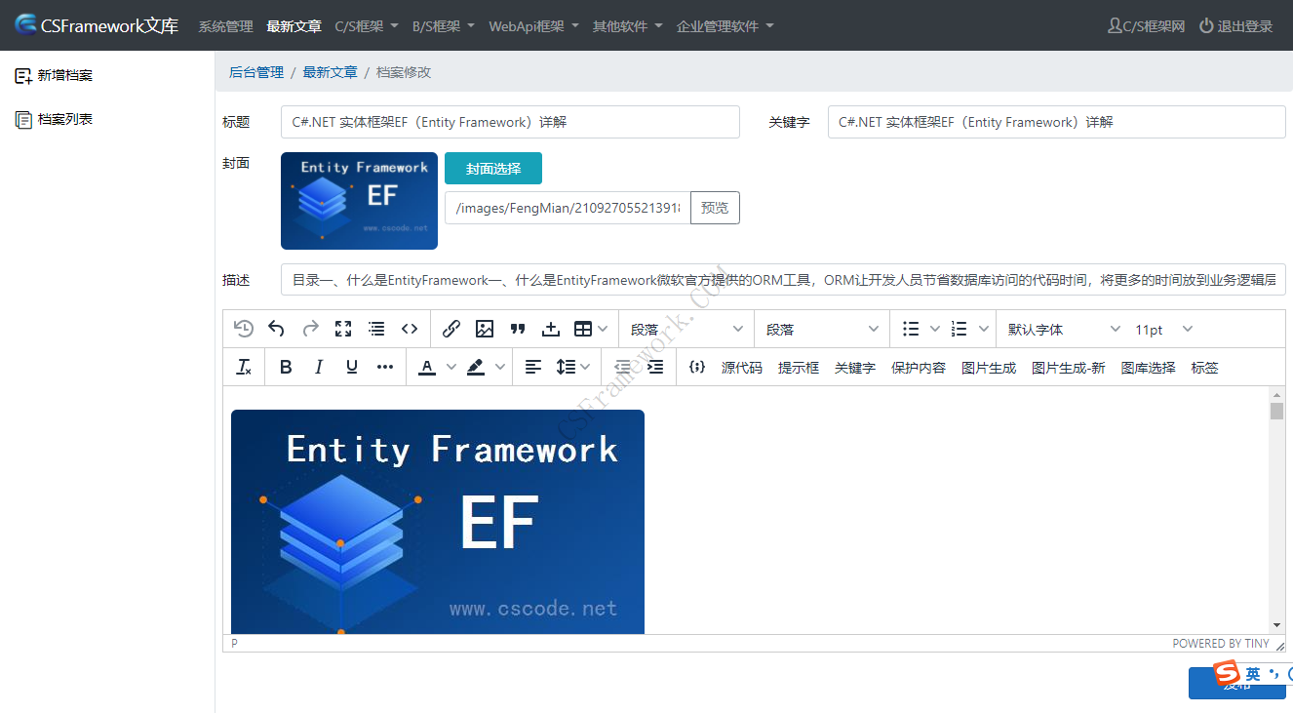The width and height of the screenshot is (1293, 713).
Task: Click the CSFramework文库 logo
Action: pos(97,26)
